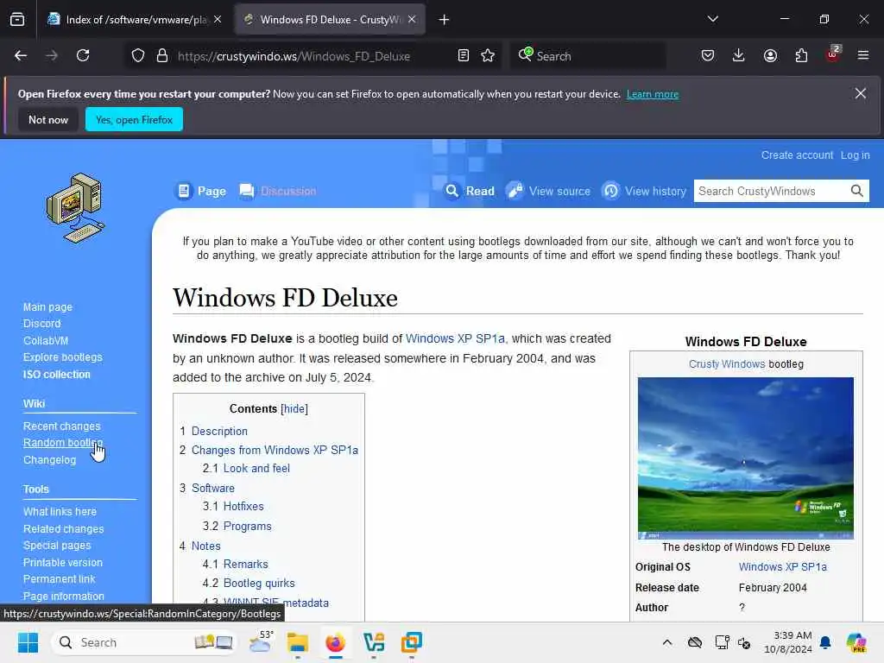Viewport: 884px width, 663px height.
Task: Click the Windows taskbar Search box
Action: coord(144,642)
